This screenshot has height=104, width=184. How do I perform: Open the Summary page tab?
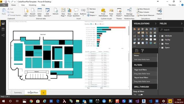click(18, 92)
